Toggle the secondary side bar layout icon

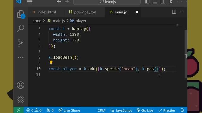click(163, 2)
